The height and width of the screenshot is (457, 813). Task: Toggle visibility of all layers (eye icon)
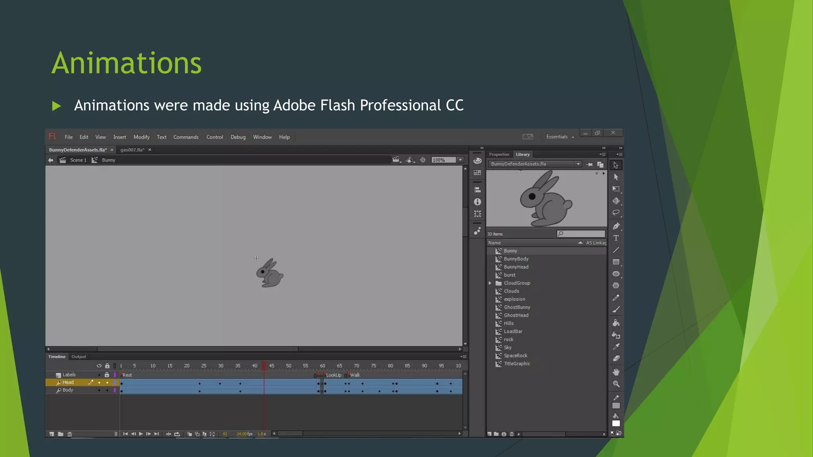click(99, 366)
